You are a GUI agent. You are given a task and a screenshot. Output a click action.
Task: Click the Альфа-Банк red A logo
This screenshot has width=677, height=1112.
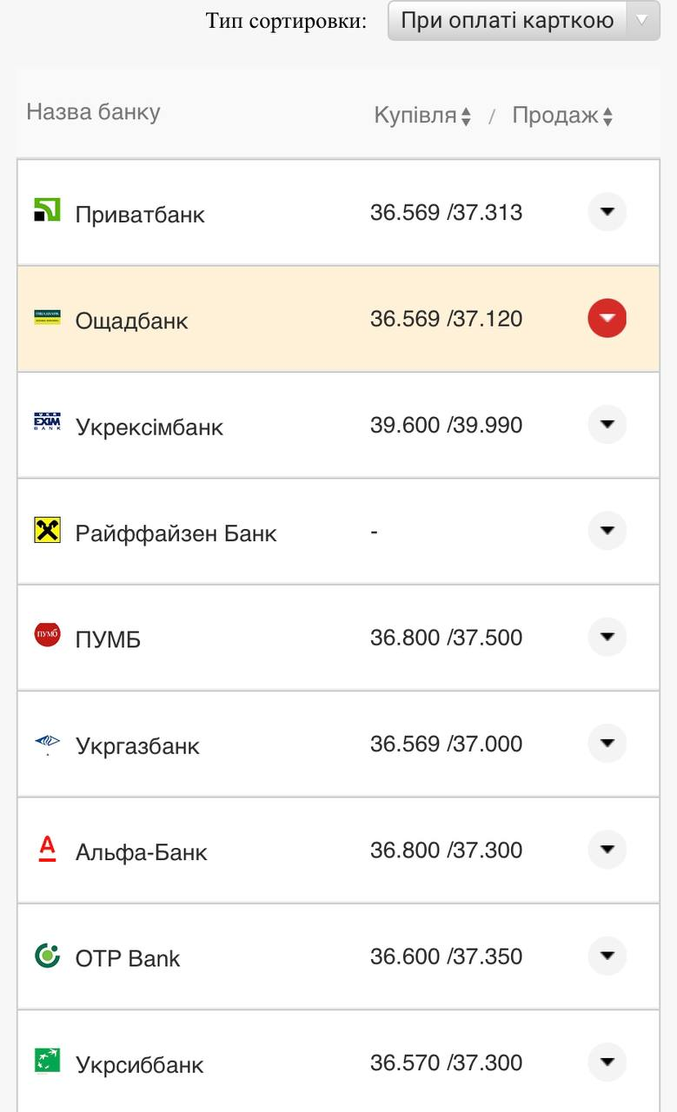pyautogui.click(x=47, y=849)
